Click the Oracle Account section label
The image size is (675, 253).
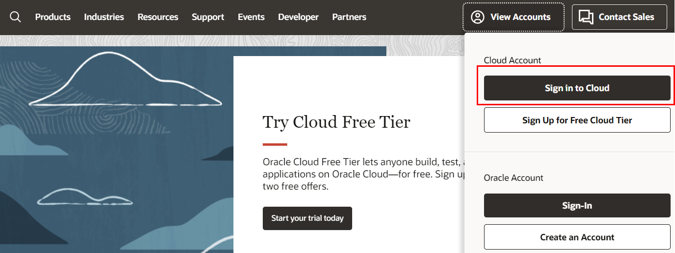pos(513,178)
